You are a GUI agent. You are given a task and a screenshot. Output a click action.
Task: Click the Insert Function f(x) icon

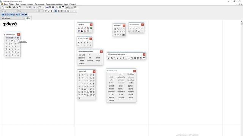[x=47, y=7]
